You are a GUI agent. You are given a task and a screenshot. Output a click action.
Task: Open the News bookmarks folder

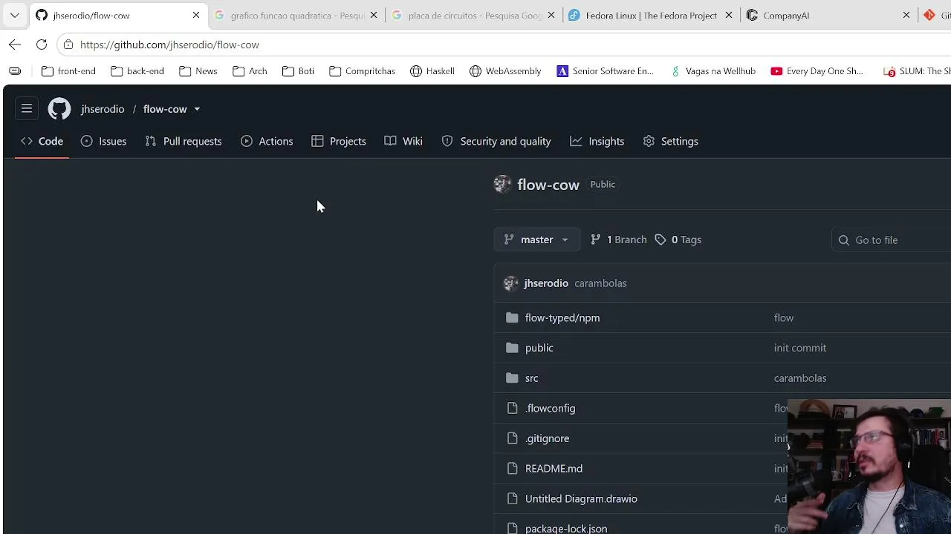(x=198, y=71)
